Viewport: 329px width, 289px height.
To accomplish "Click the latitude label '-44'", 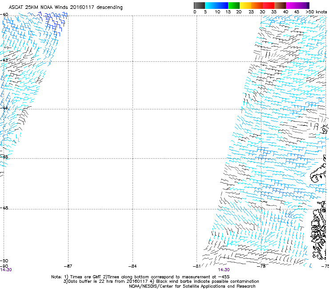I will pyautogui.click(x=4, y=108).
